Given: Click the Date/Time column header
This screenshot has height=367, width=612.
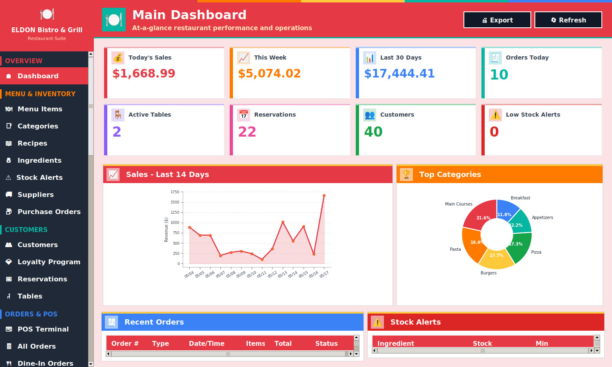Looking at the screenshot, I should (x=206, y=344).
